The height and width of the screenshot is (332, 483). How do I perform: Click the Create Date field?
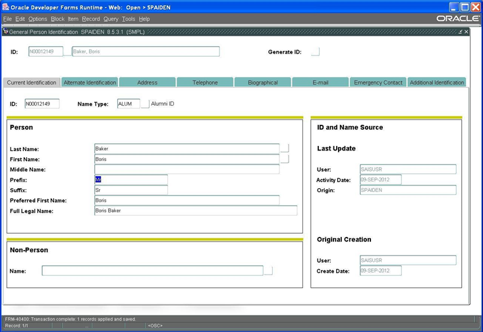pos(381,271)
